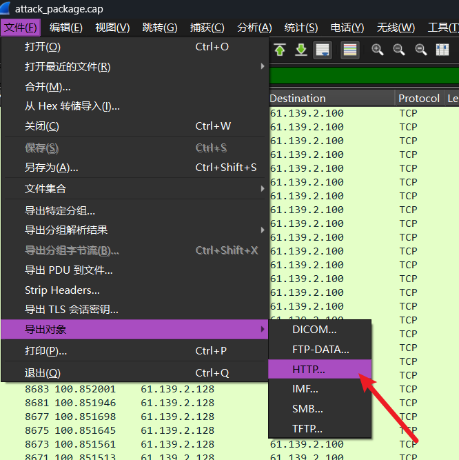
Task: Choose 打开(O) from the file menu
Action: (x=134, y=47)
